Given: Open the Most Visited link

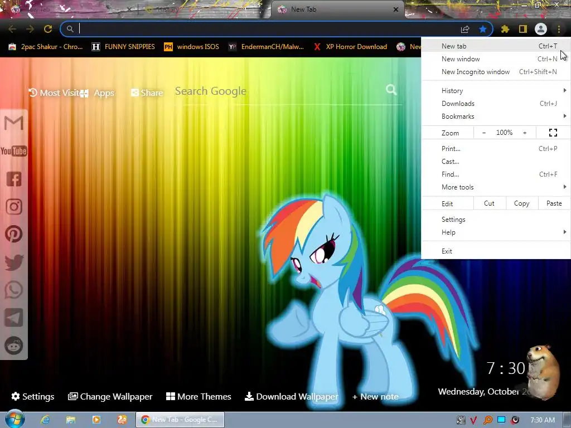Looking at the screenshot, I should [54, 93].
